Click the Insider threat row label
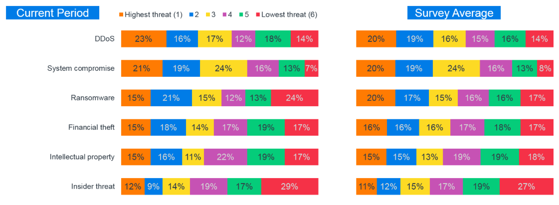The image size is (559, 205). coord(93,187)
